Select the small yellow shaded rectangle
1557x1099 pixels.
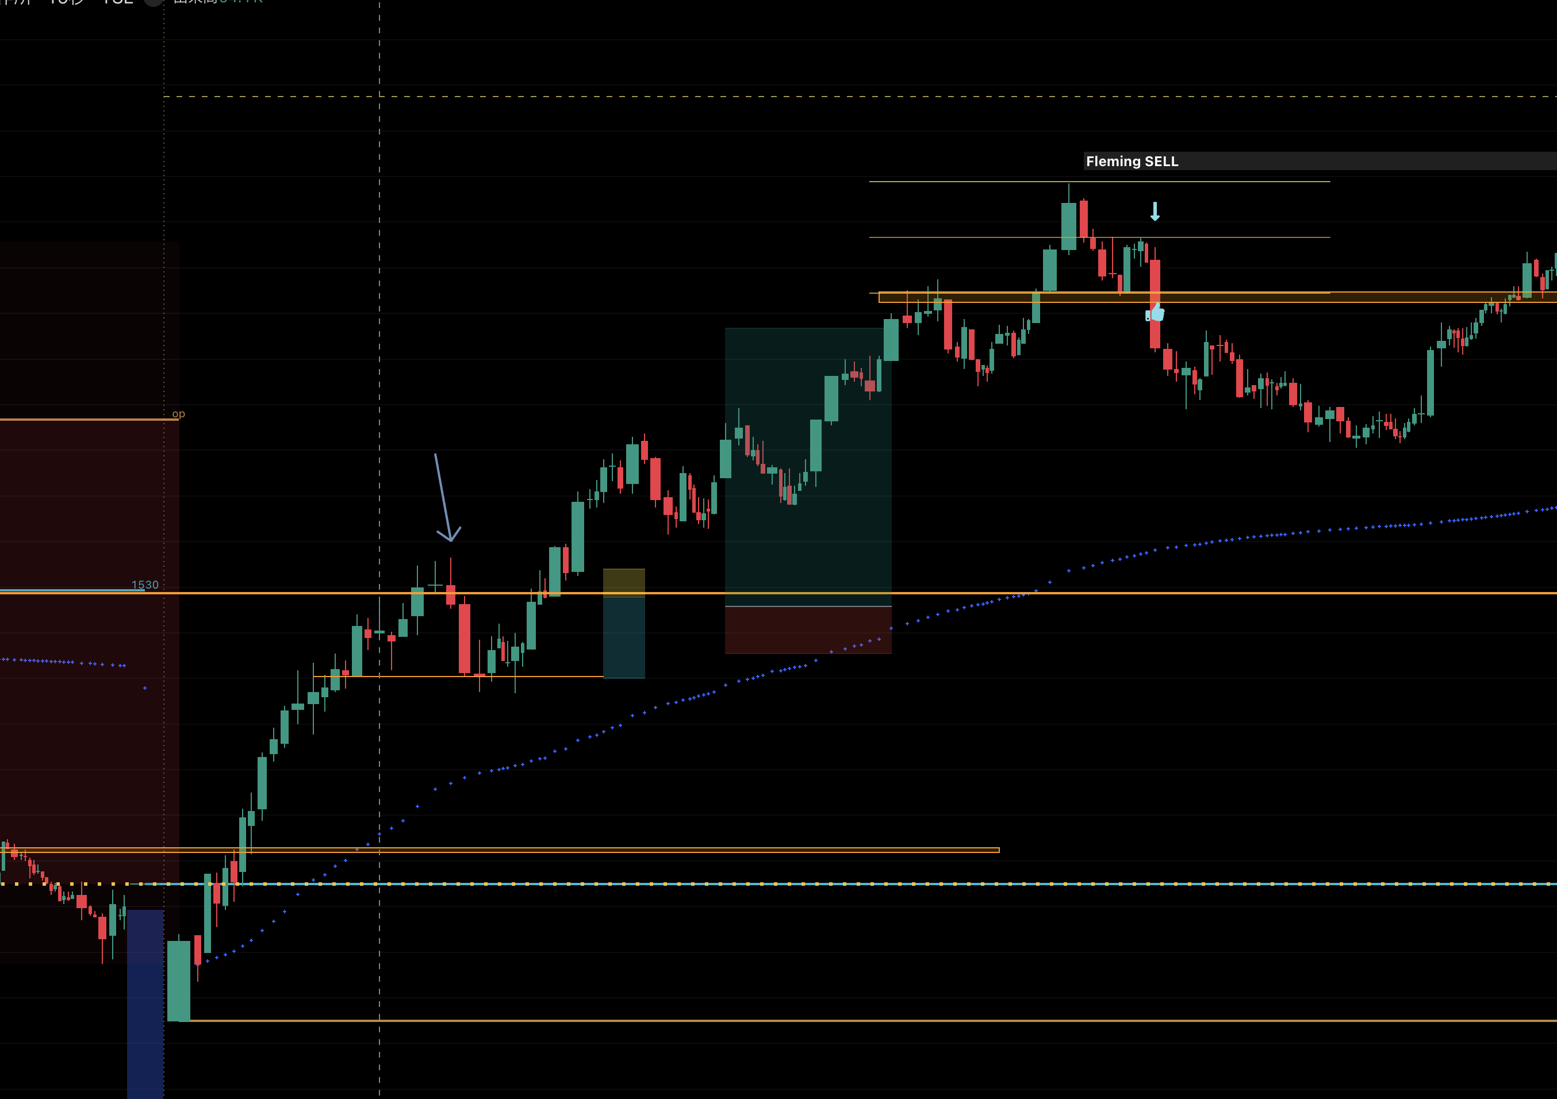(624, 582)
